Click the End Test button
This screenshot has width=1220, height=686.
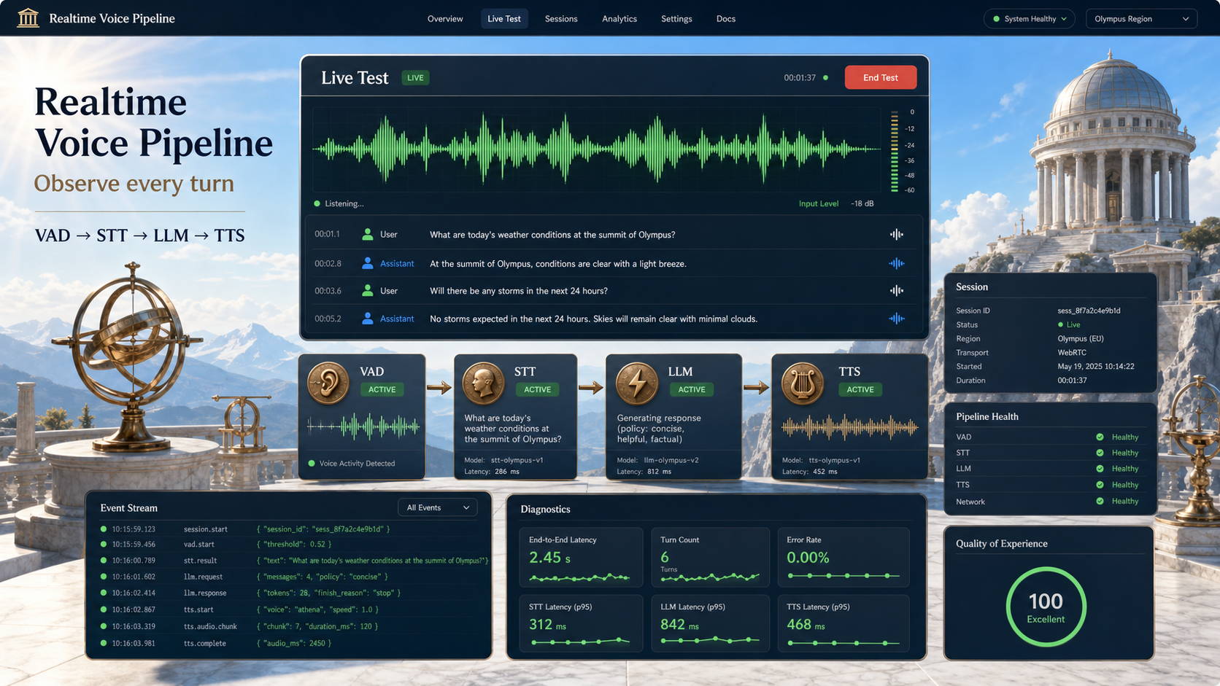click(881, 77)
